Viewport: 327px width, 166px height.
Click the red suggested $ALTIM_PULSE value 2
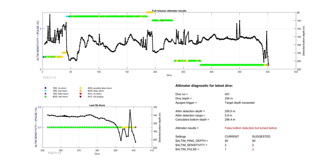click(x=253, y=149)
